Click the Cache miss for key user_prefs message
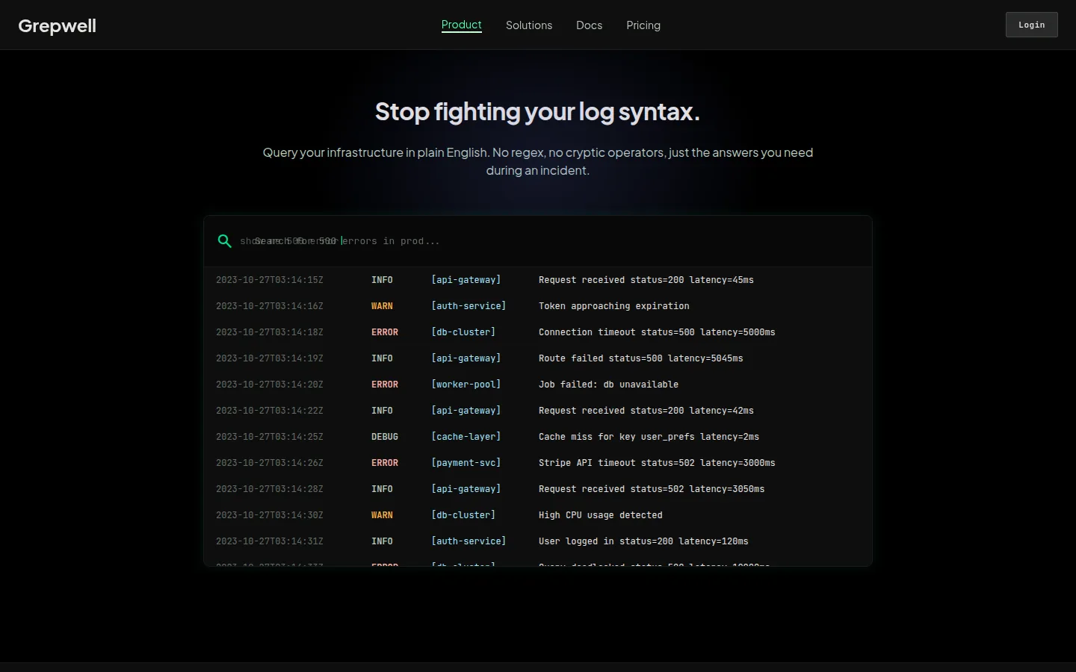The width and height of the screenshot is (1076, 672). coord(649,437)
